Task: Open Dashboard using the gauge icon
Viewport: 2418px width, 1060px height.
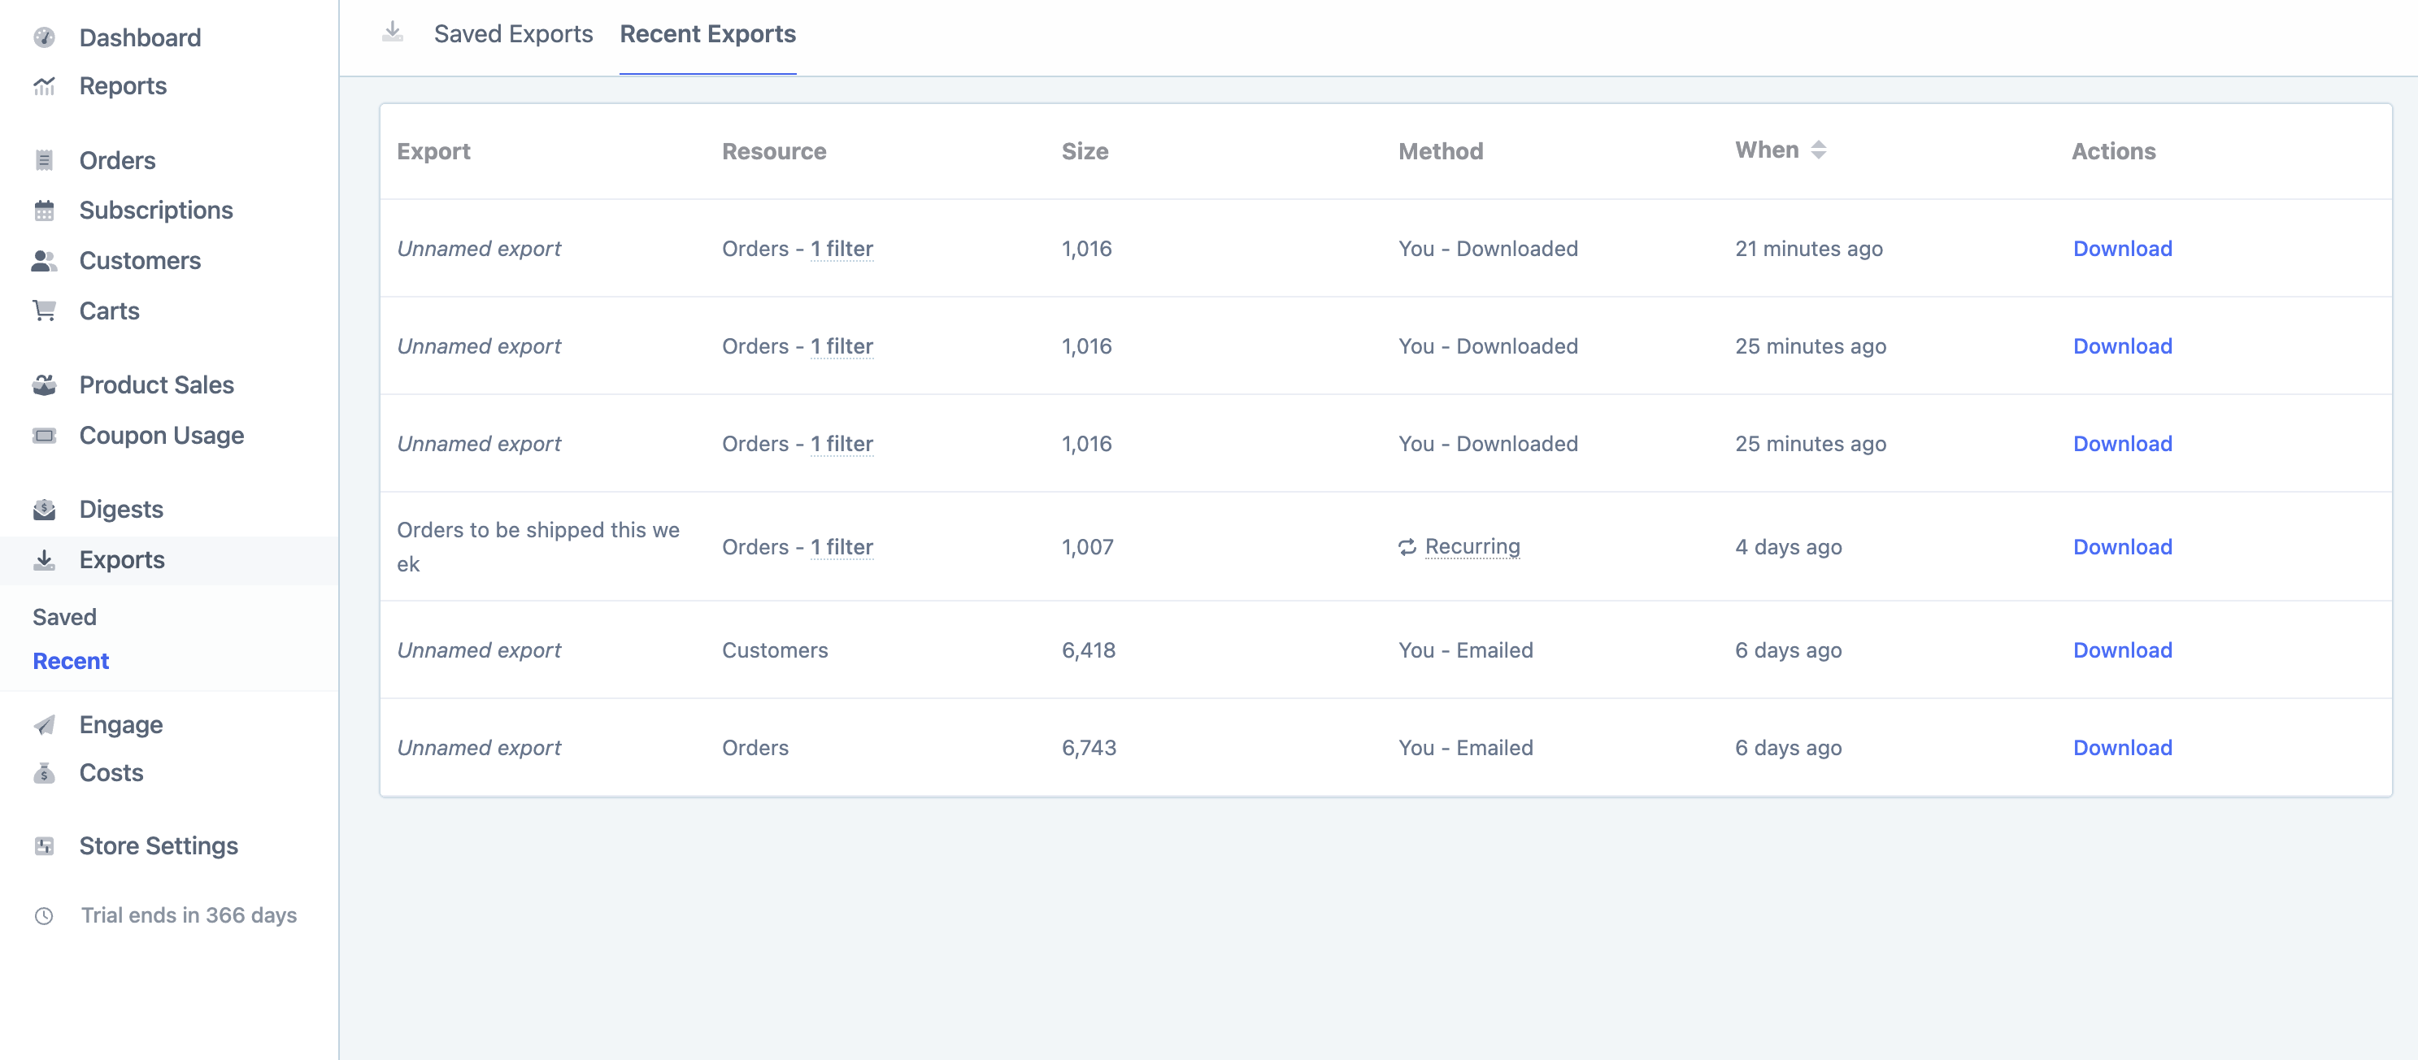Action: (44, 37)
